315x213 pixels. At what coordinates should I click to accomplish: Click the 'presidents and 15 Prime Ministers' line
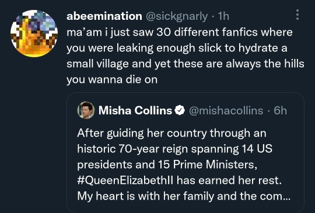coord(167,165)
